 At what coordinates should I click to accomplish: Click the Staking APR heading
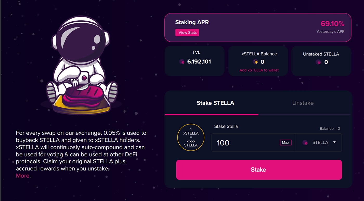(192, 22)
